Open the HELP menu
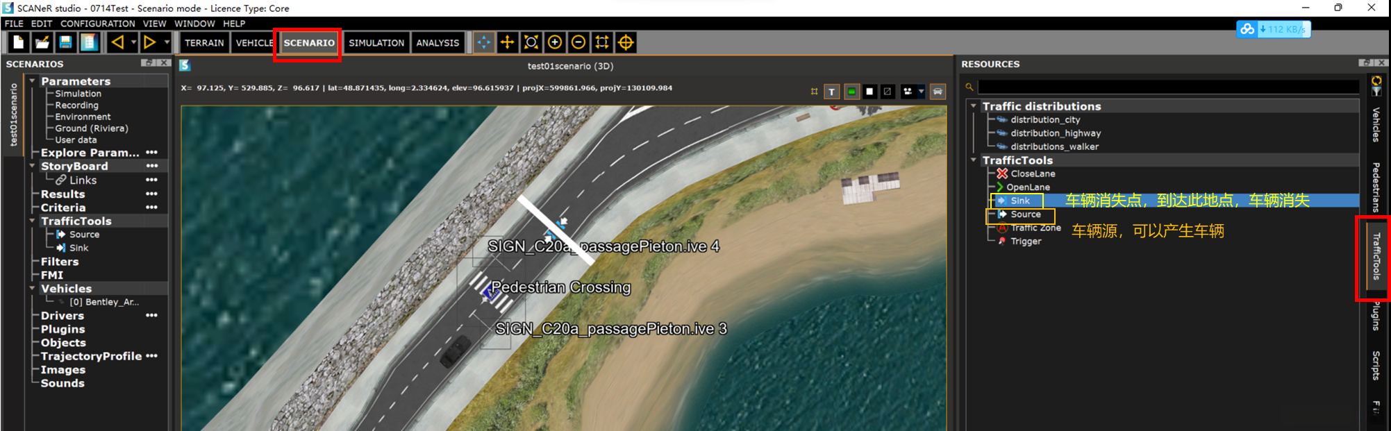1391x431 pixels. pyautogui.click(x=234, y=24)
